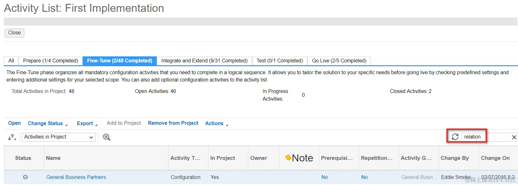The image size is (518, 185).
Task: Expand the Change Status menu
Action: click(x=48, y=124)
